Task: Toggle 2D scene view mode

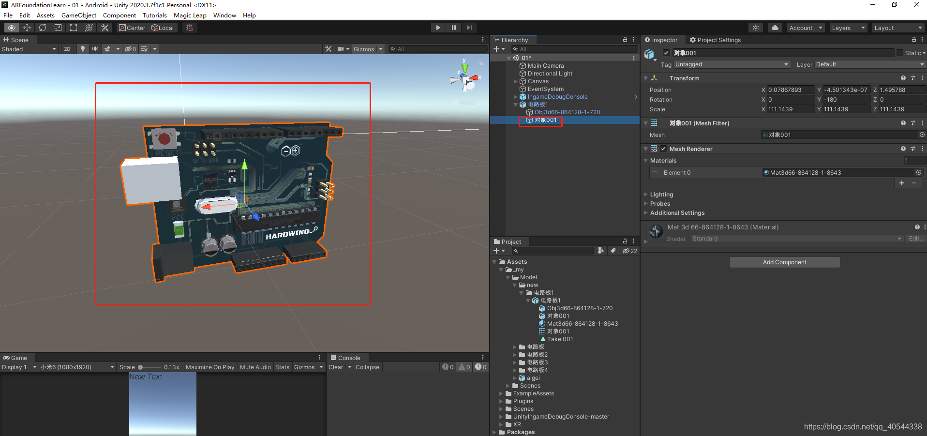Action: click(67, 49)
